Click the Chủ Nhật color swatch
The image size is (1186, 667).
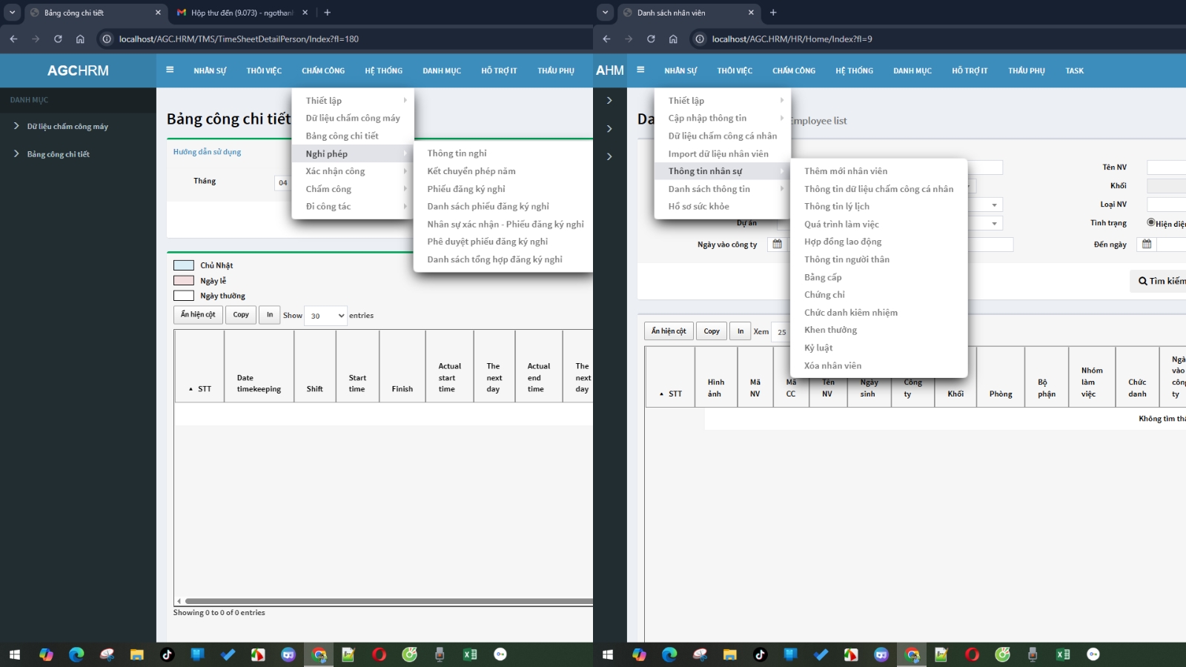pos(184,265)
